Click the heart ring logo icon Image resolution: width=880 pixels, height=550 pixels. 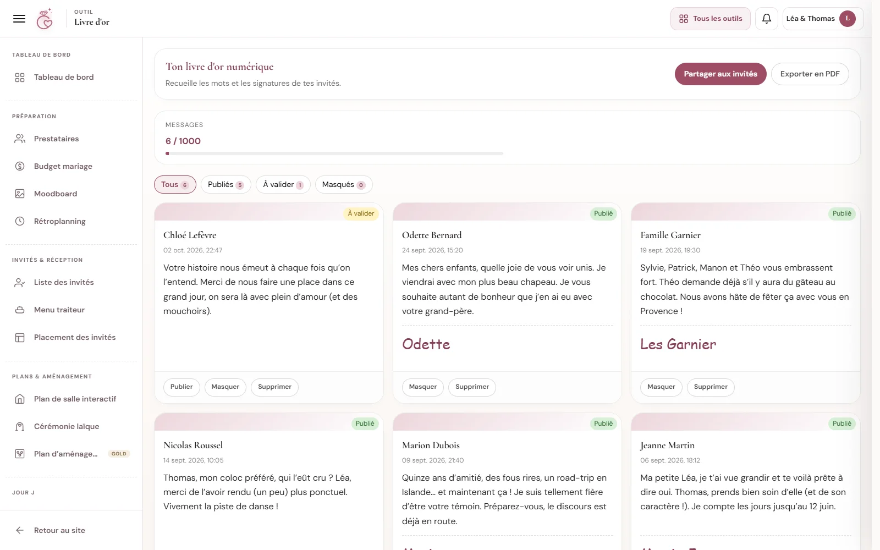click(45, 19)
